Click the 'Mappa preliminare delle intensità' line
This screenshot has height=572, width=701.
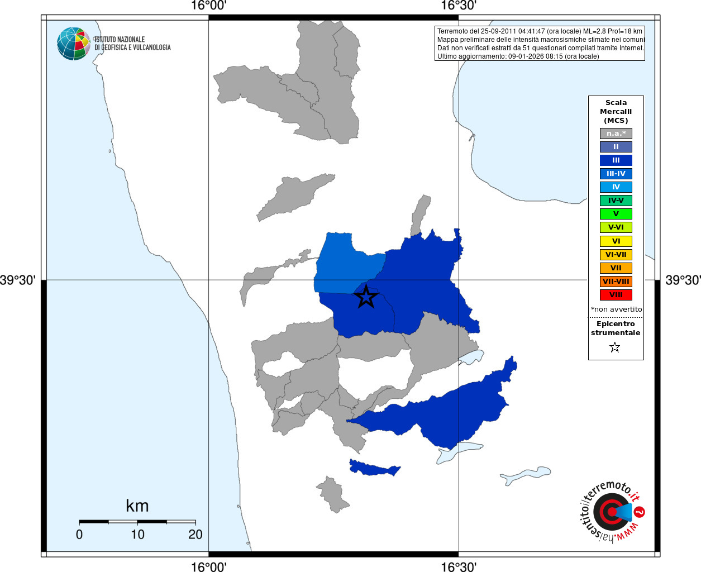click(x=541, y=40)
